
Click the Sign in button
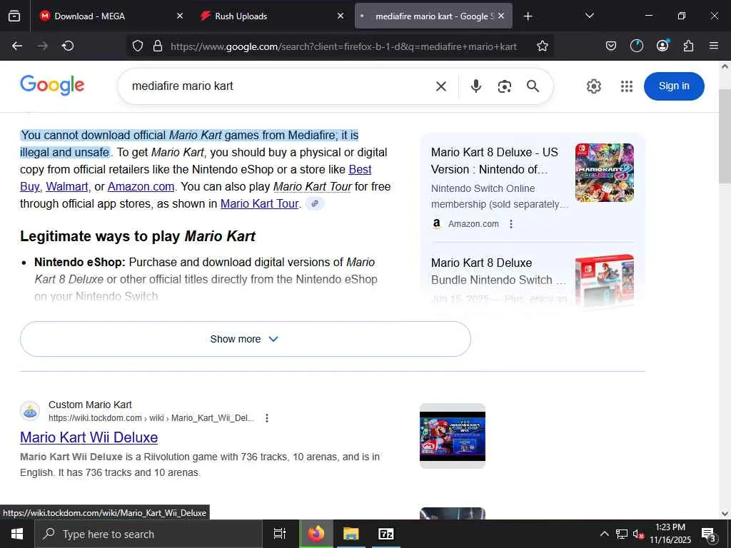click(674, 86)
